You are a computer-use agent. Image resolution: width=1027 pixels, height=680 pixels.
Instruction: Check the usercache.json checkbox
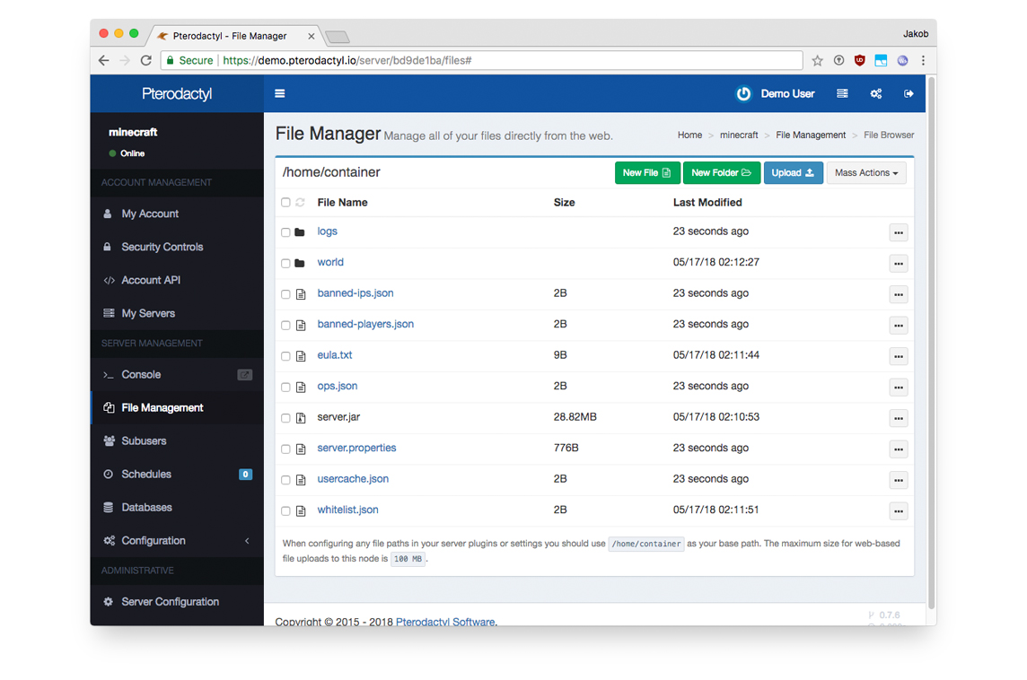[x=285, y=480]
